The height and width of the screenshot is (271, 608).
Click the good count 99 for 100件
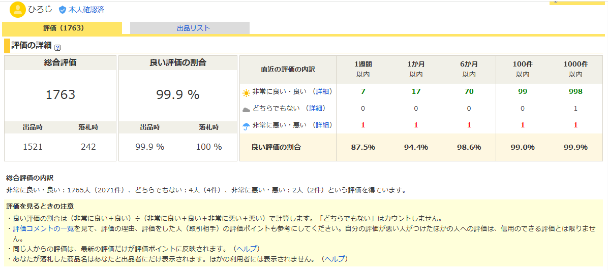click(x=522, y=92)
